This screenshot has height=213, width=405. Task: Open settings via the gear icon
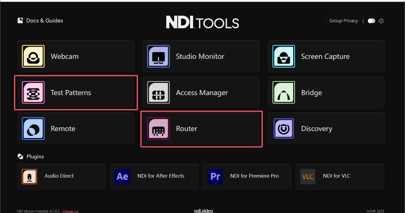[x=381, y=21]
